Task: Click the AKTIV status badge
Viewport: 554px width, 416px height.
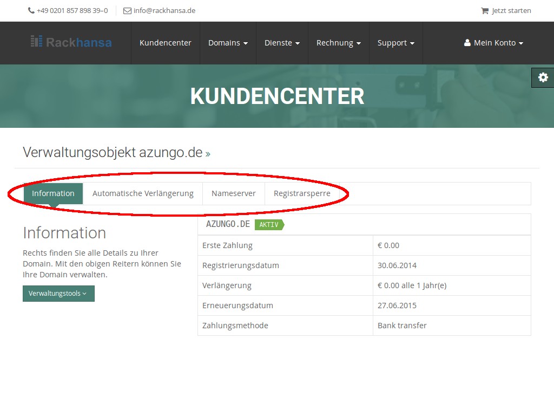Action: click(269, 225)
